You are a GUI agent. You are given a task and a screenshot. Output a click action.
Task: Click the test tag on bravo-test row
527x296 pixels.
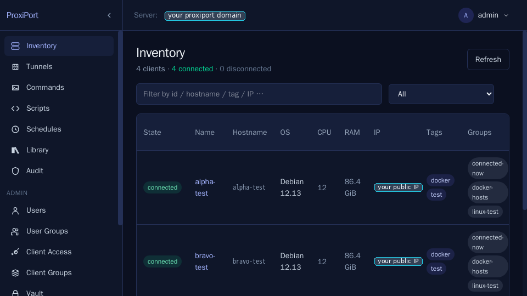tap(436, 269)
